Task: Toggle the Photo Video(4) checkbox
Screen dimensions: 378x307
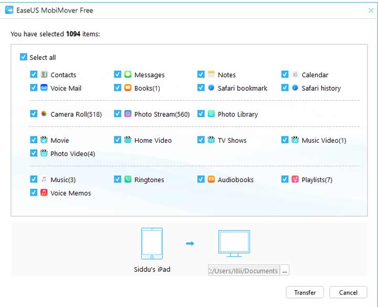Action: [34, 153]
